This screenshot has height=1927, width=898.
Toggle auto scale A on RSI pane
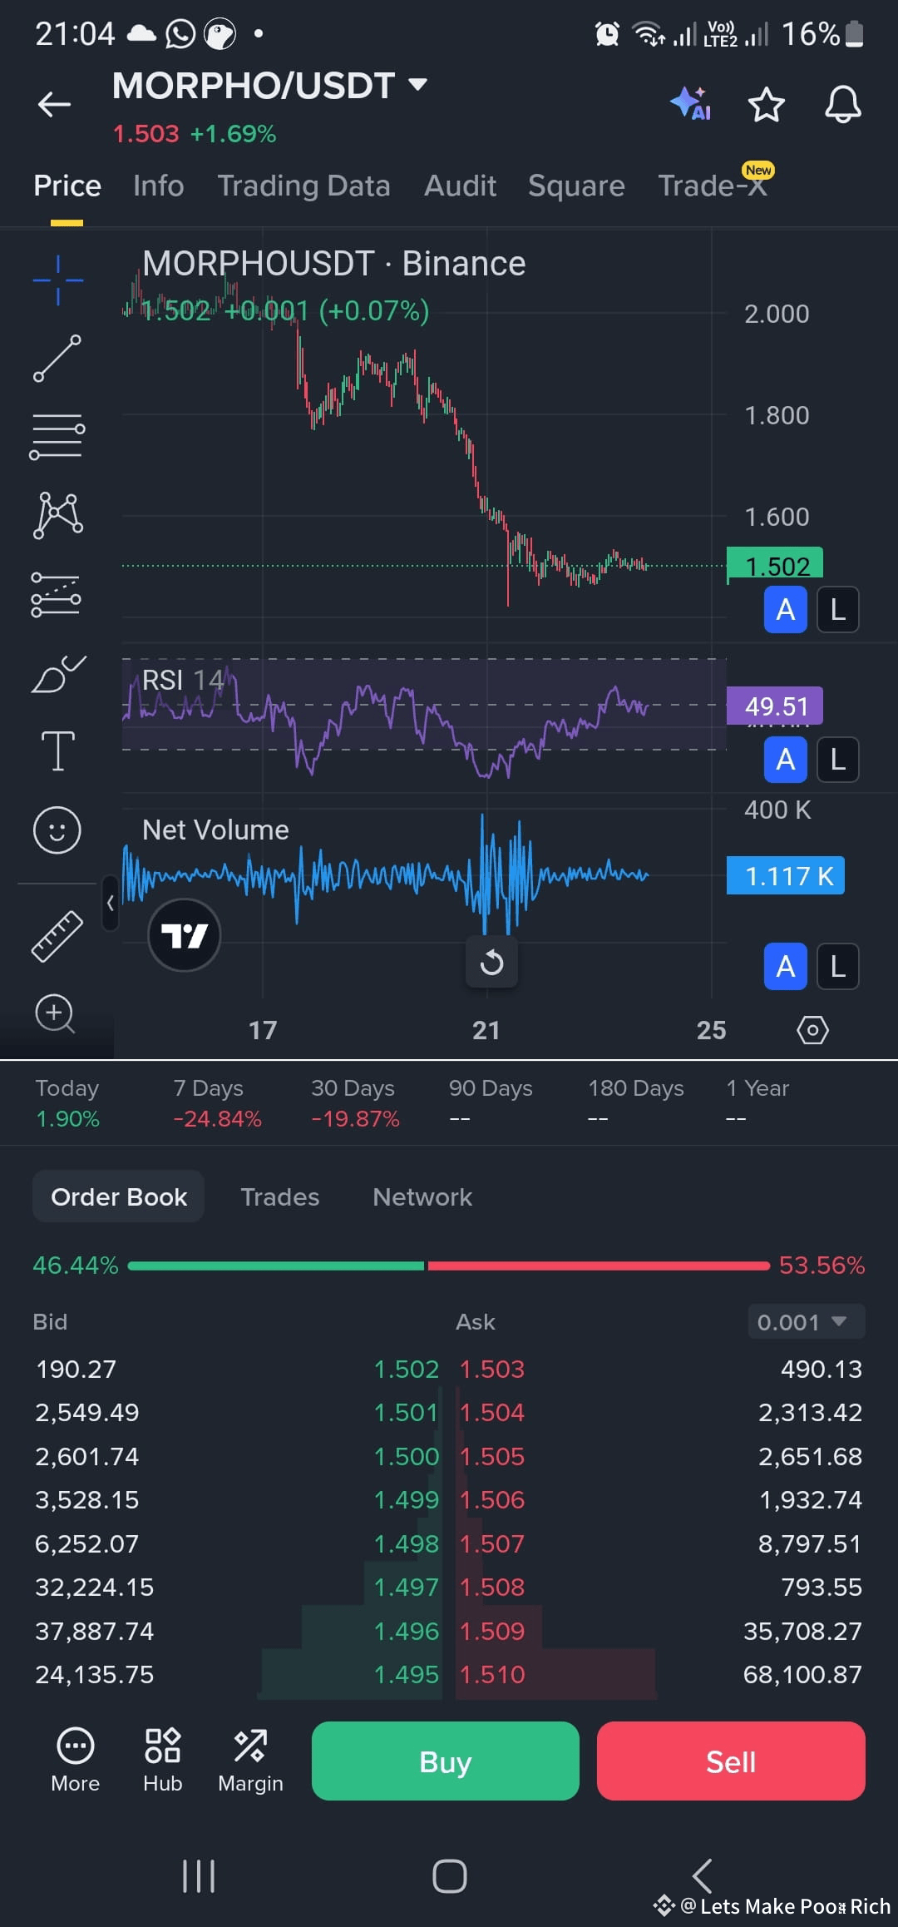coord(785,760)
